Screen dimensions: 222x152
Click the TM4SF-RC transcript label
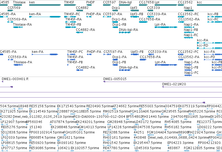(x=72, y=14)
